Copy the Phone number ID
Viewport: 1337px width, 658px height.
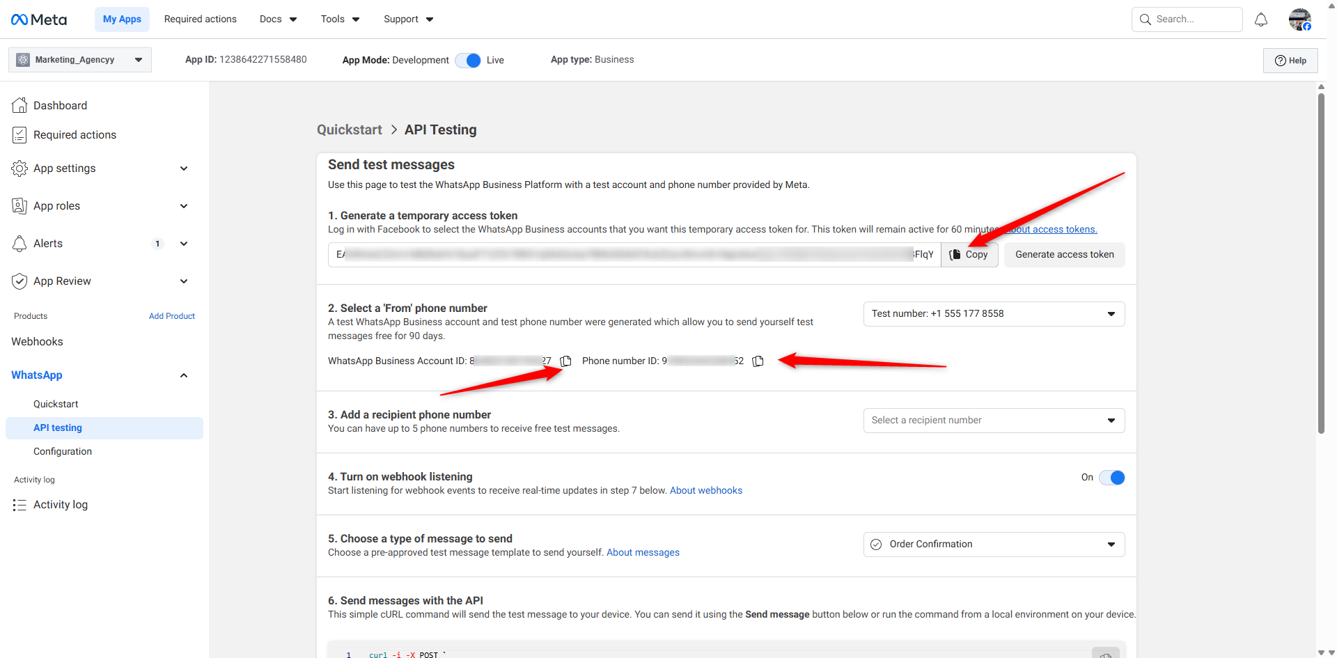[758, 361]
